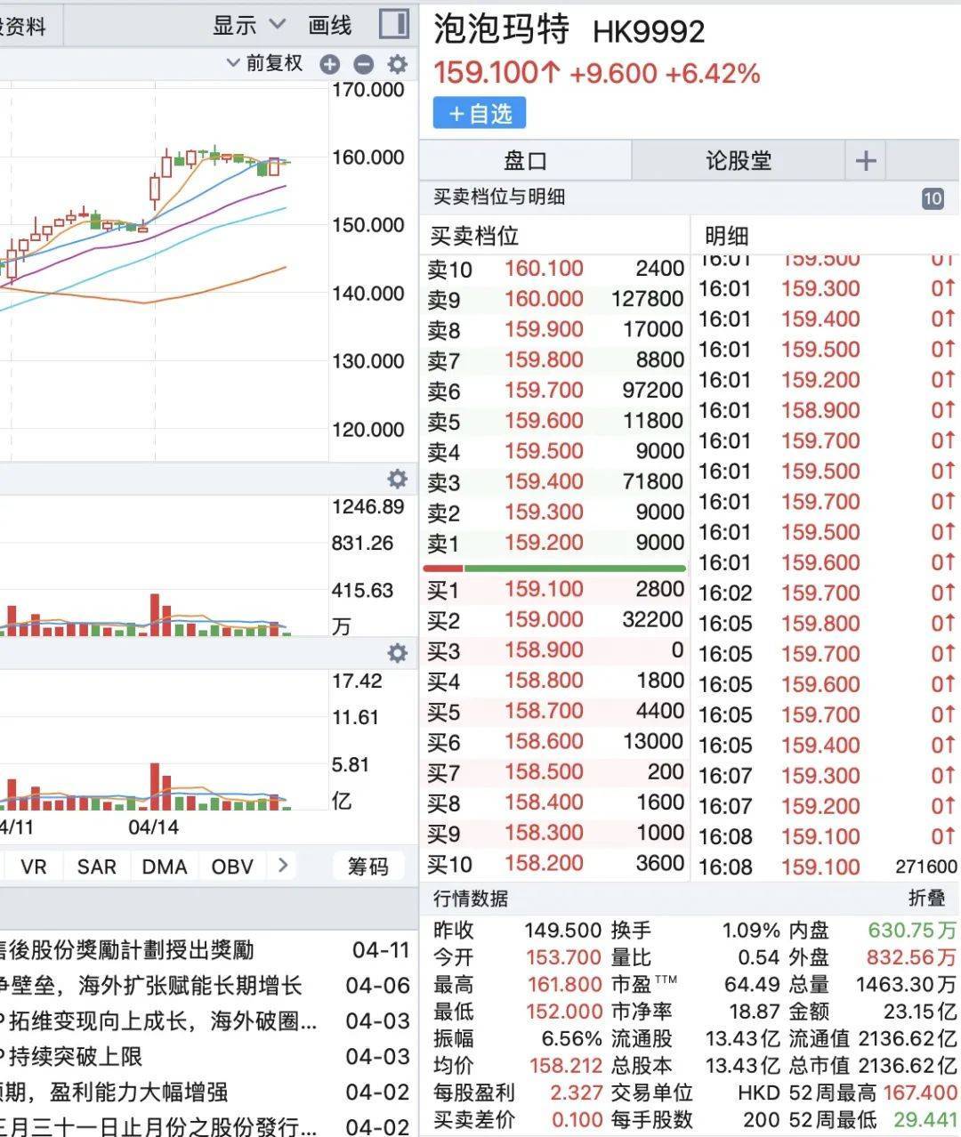Open turnover chart settings gear
This screenshot has width=961, height=1137.
(397, 654)
